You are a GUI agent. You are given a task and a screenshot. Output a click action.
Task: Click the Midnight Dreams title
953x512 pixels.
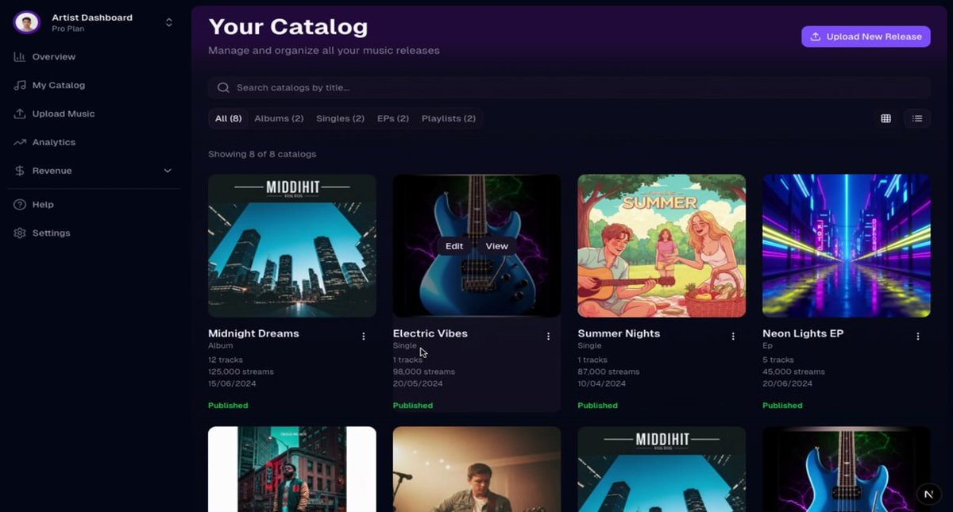click(253, 333)
